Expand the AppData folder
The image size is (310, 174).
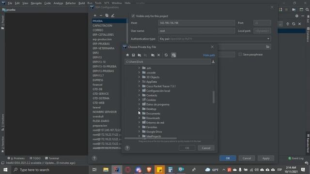coord(139,82)
